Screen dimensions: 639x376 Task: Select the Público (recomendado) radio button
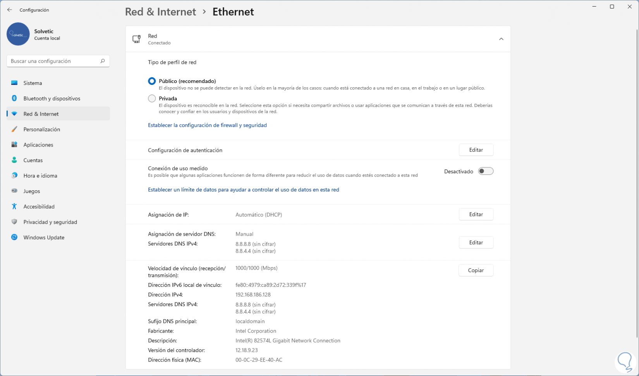pos(152,81)
